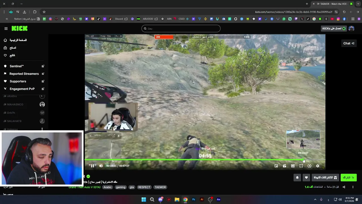Share the video via share icon
Viewport: 362px width, 204px height.
[344, 187]
